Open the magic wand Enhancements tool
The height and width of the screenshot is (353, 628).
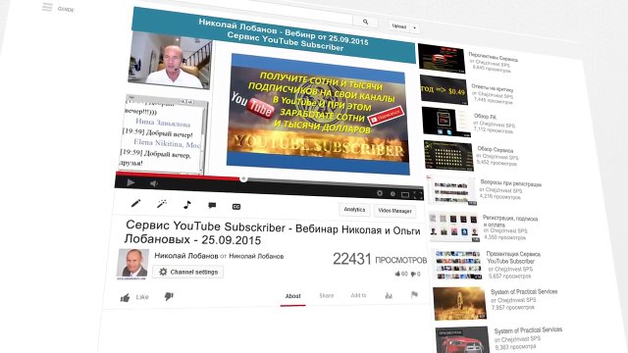(x=161, y=204)
